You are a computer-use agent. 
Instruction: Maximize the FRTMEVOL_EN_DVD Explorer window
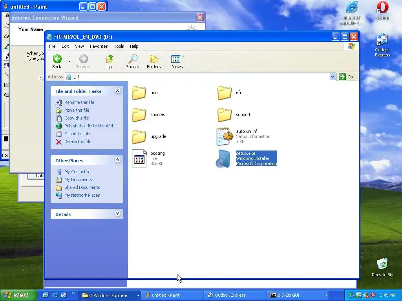tap(345, 37)
